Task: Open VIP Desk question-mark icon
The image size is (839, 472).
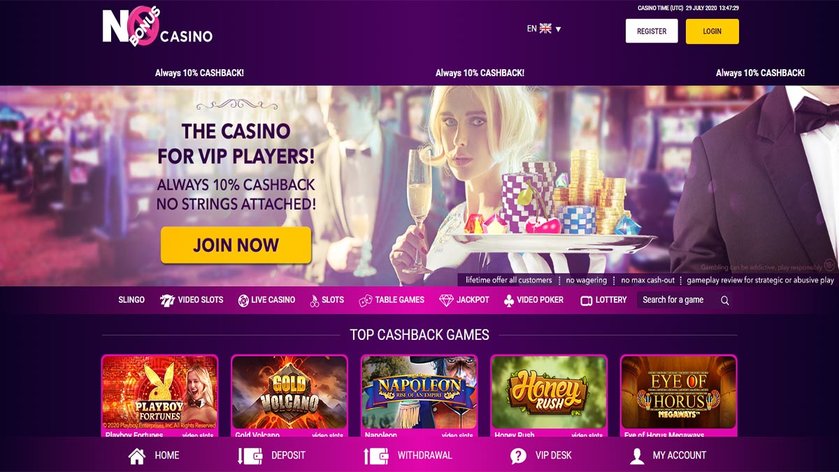Action: pos(518,456)
